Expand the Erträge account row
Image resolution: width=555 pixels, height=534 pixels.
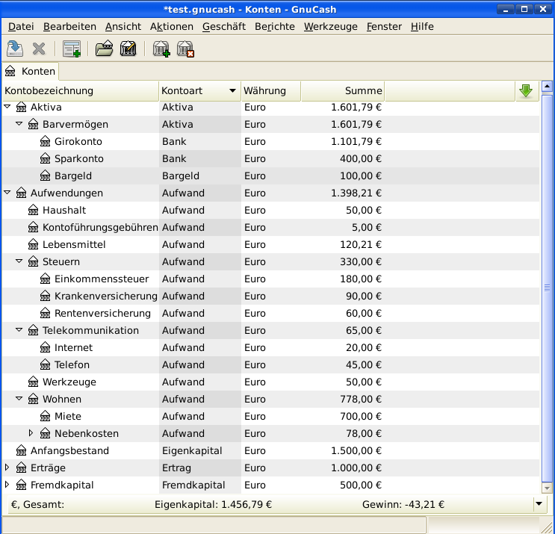(x=7, y=468)
